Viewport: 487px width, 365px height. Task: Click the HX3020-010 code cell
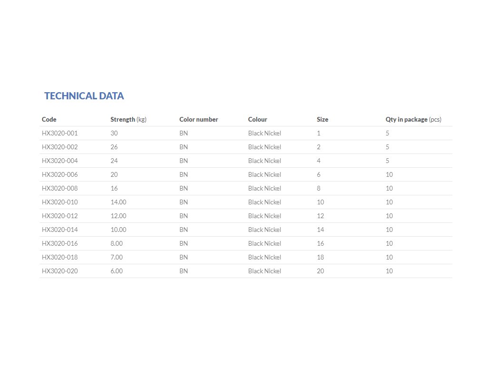pos(59,202)
